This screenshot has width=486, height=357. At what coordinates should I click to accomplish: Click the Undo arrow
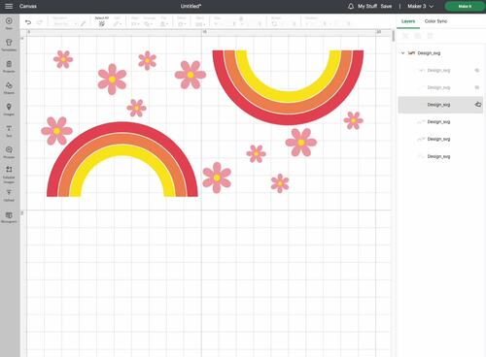tap(28, 22)
